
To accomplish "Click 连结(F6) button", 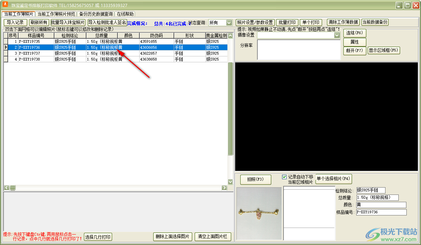I will pos(354,33).
